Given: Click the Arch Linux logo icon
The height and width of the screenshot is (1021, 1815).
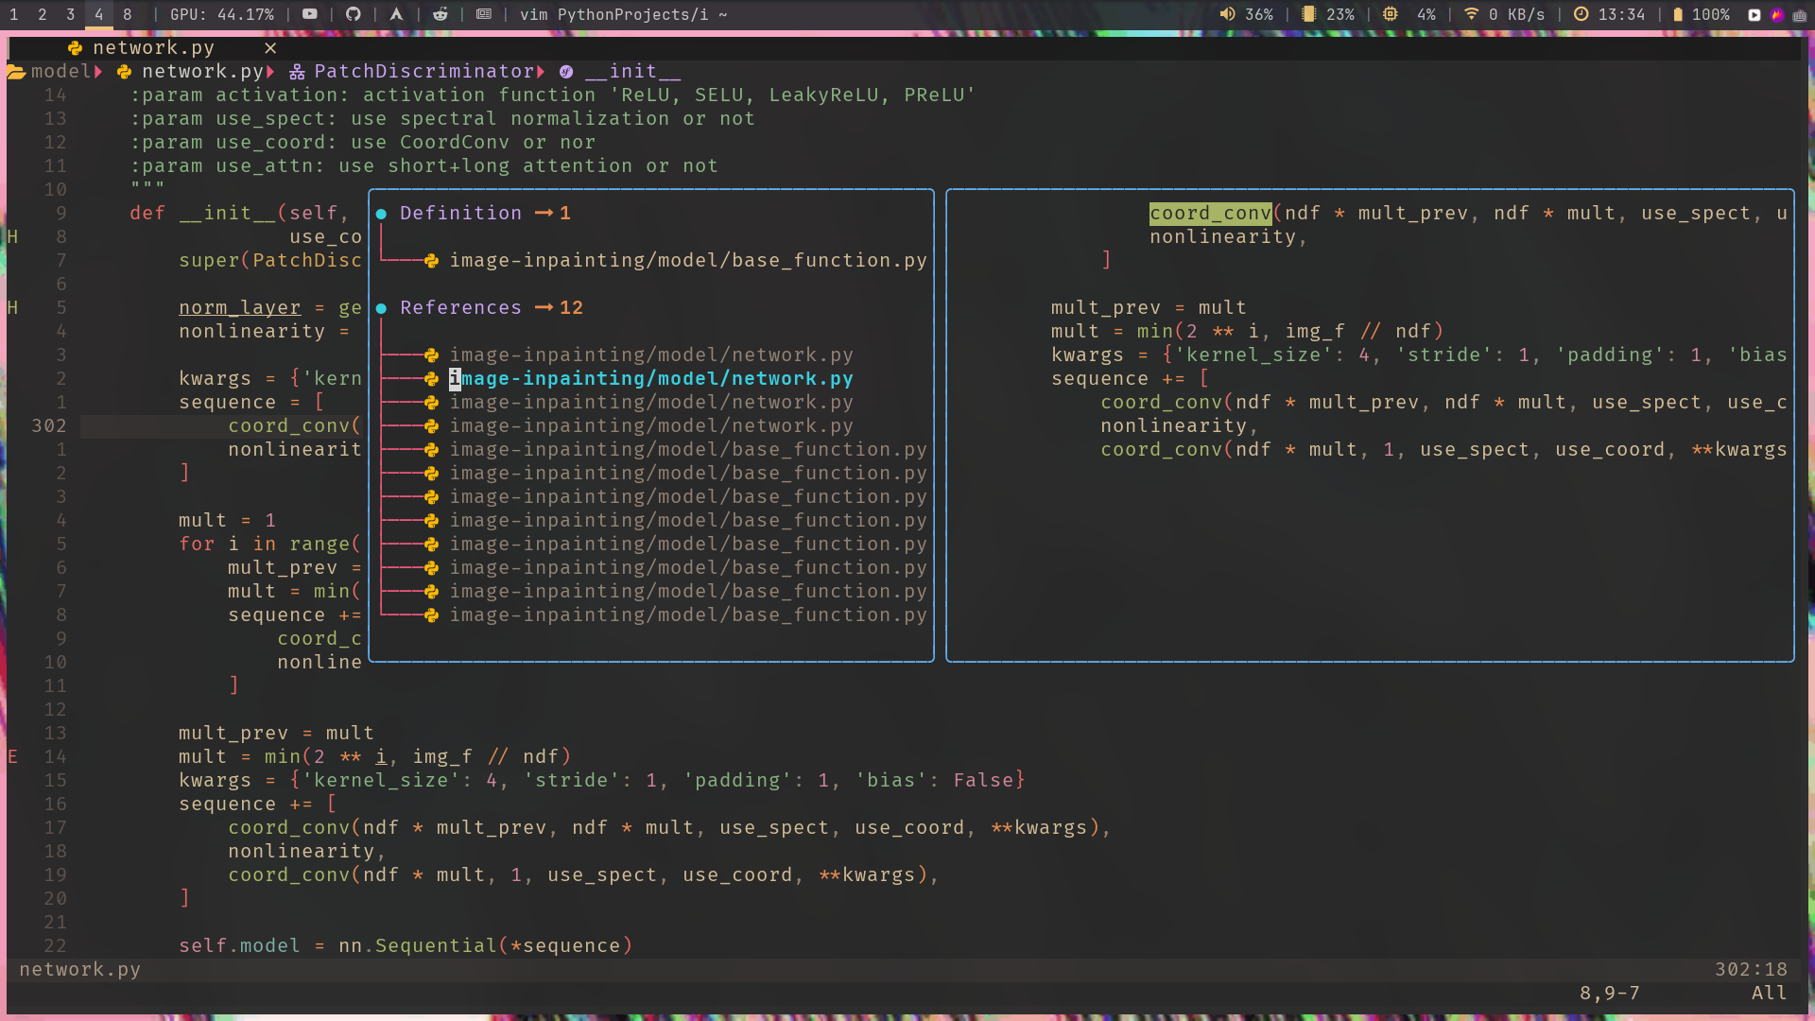Looking at the screenshot, I should point(396,14).
